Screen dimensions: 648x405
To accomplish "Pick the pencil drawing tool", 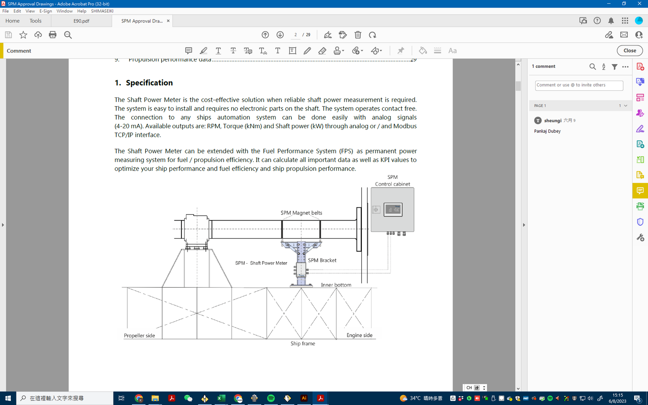I will pyautogui.click(x=307, y=51).
